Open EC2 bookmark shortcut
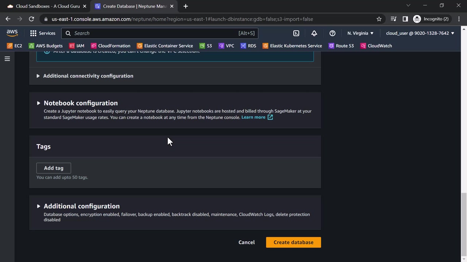 tap(15, 46)
